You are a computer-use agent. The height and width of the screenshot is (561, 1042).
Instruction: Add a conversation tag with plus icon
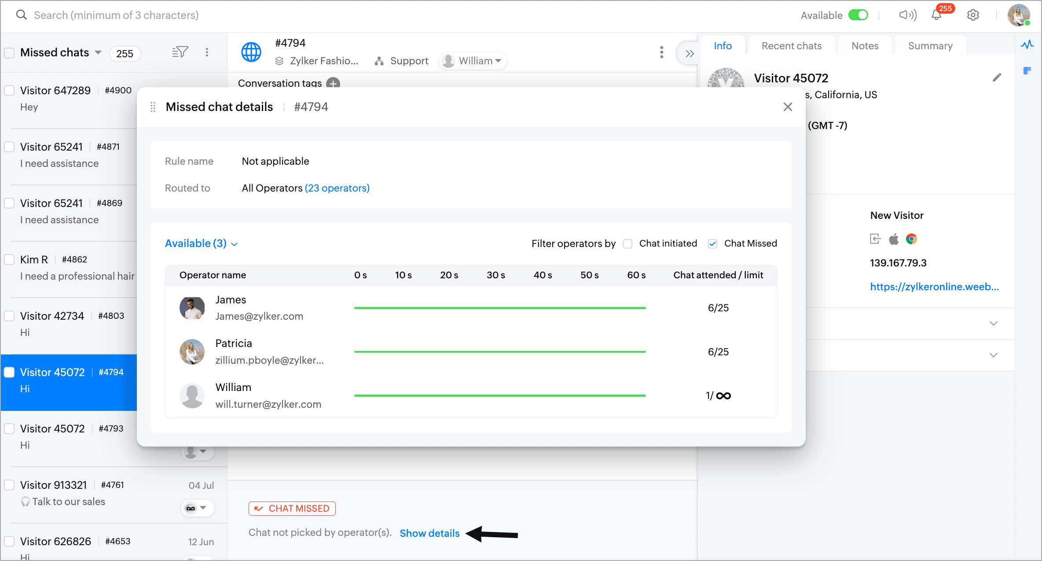(x=333, y=83)
